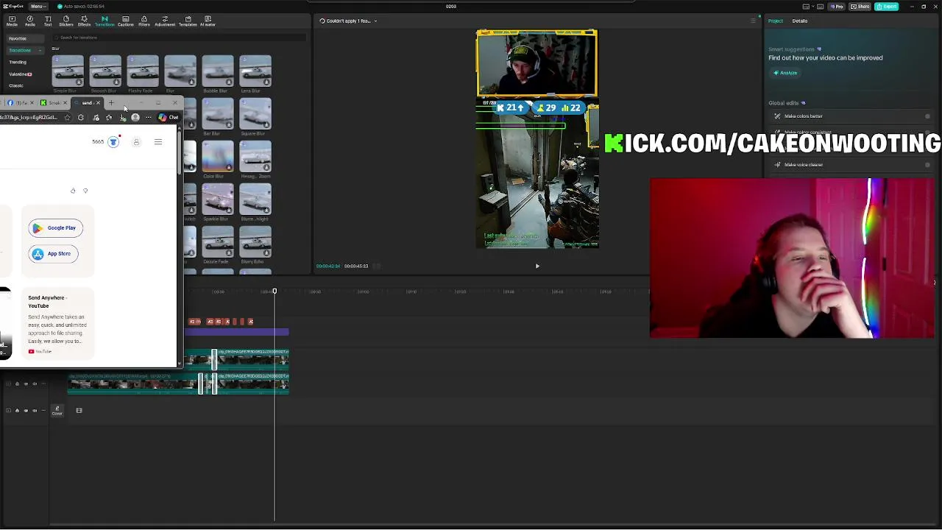The image size is (942, 530).
Task: Open Copilot Chat in browser
Action: tap(169, 118)
